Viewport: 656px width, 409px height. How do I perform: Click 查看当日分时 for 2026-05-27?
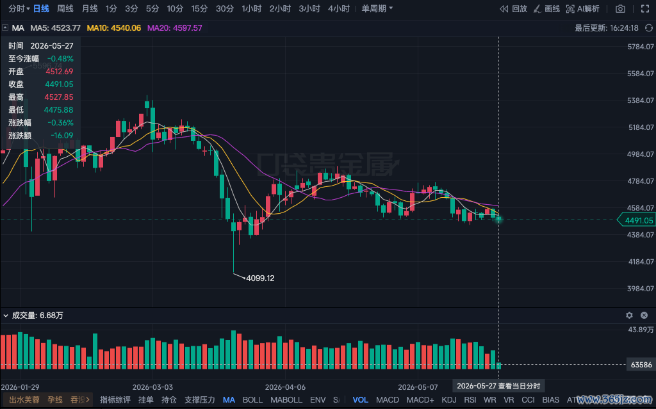point(498,386)
